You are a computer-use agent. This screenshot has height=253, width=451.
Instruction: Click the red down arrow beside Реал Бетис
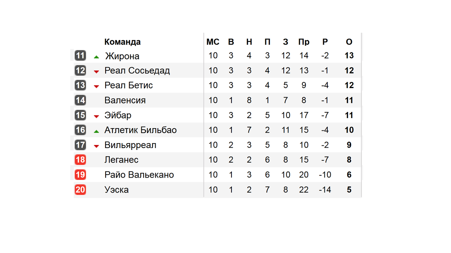pos(96,87)
